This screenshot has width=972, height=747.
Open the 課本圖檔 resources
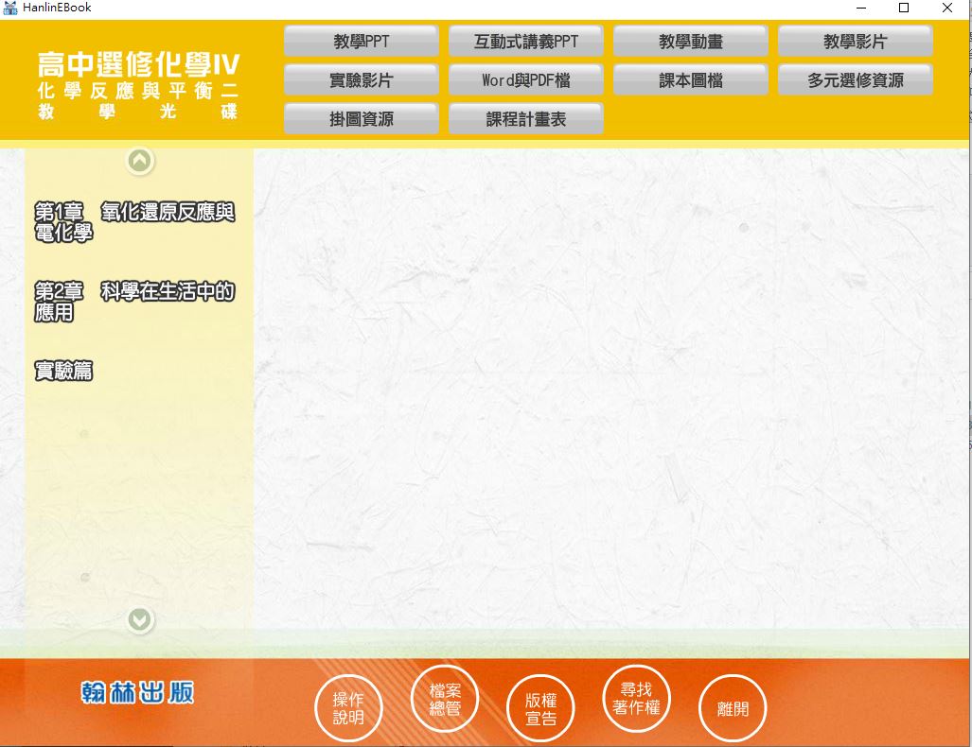[x=690, y=80]
